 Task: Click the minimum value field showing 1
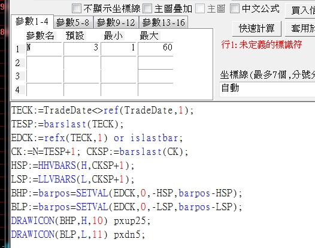pyautogui.click(x=119, y=49)
